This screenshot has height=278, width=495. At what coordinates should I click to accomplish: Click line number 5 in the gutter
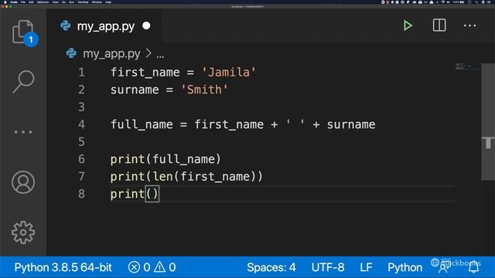click(x=81, y=141)
